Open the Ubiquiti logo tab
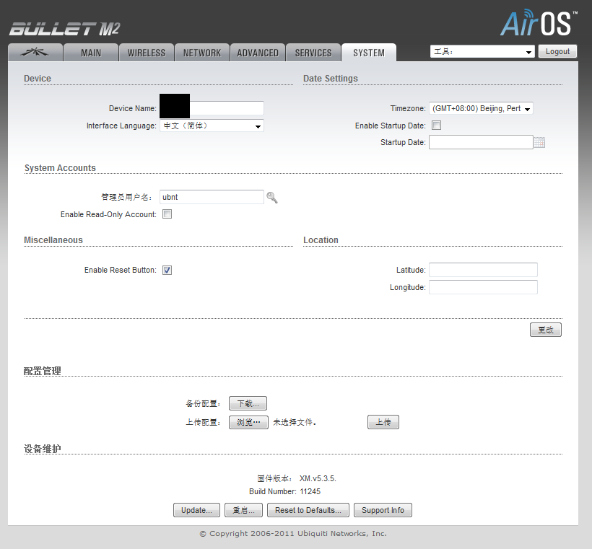This screenshot has width=592, height=549. pos(35,53)
